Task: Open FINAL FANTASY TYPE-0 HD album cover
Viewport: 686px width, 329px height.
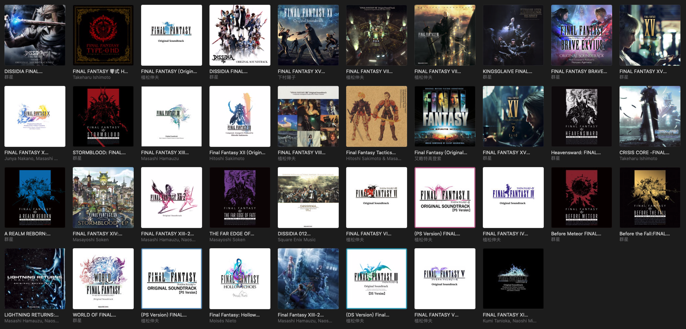Action: pyautogui.click(x=103, y=35)
